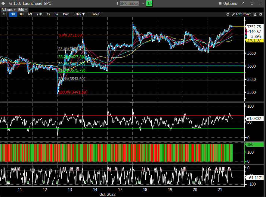The width and height of the screenshot is (266, 197).
Task: Click the pop-out arrow icon
Action: click(x=243, y=3)
